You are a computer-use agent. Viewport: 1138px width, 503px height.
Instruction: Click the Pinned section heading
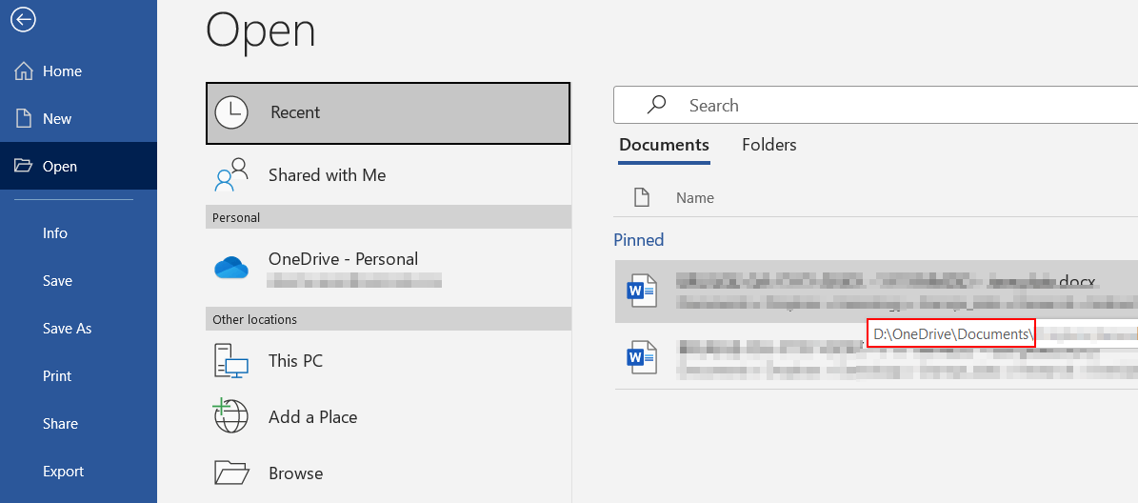(639, 239)
